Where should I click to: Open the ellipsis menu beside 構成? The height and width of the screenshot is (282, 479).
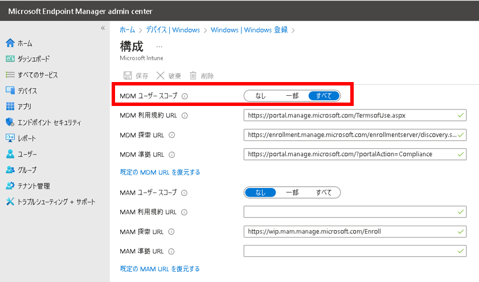tap(159, 47)
